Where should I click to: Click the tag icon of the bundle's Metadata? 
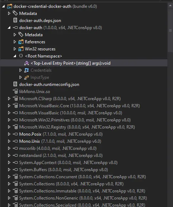[x=15, y=13]
